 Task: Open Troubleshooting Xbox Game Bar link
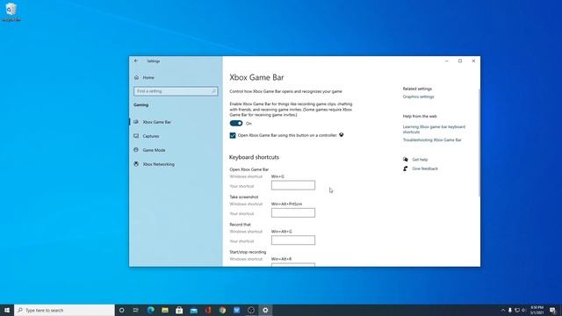(x=432, y=140)
